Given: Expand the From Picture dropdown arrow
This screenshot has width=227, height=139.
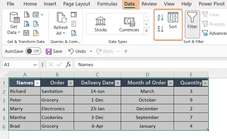Looking at the screenshot, I should [x=42, y=15].
